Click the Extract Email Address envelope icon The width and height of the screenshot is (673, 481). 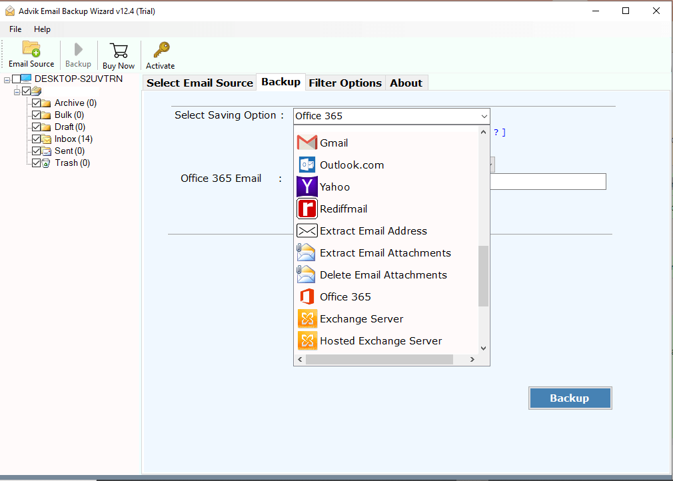pos(307,231)
